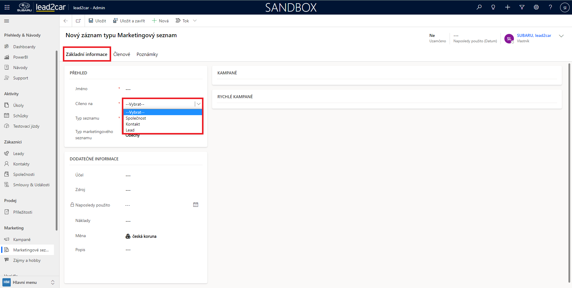Image resolution: width=572 pixels, height=288 pixels.
Task: Click the question mark help icon
Action: click(550, 7)
